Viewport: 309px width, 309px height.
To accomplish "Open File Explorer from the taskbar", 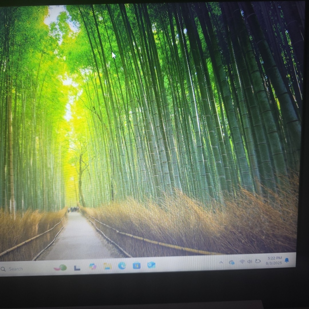I will point(108,266).
